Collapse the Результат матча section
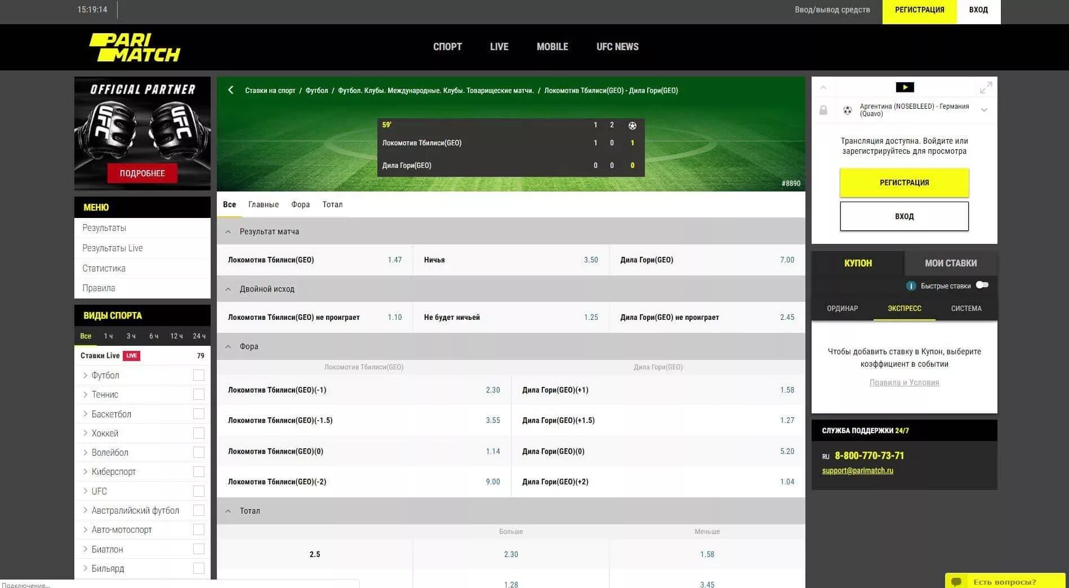This screenshot has width=1069, height=588. pos(228,231)
